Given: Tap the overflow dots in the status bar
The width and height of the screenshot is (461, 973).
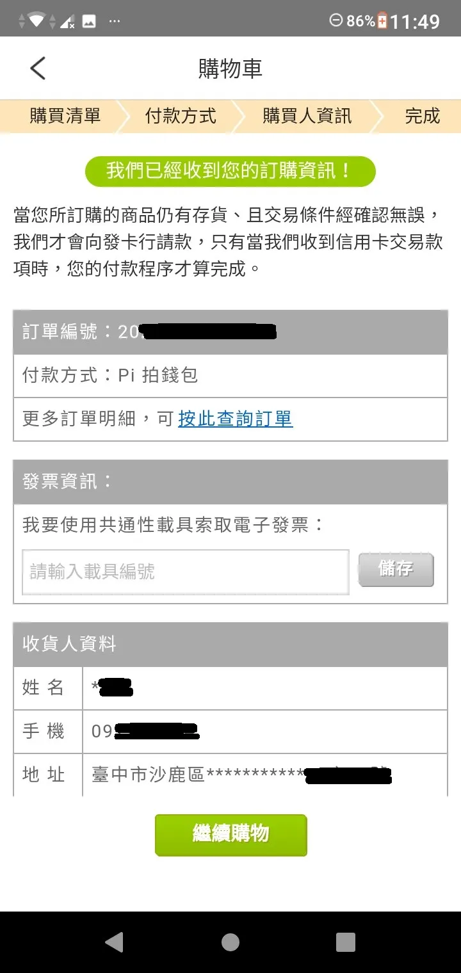Looking at the screenshot, I should [115, 22].
